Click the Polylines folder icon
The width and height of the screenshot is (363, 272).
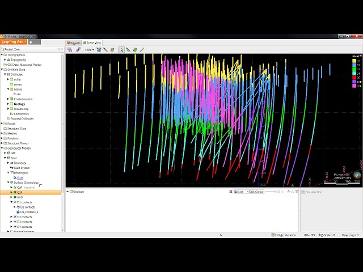tap(5, 138)
